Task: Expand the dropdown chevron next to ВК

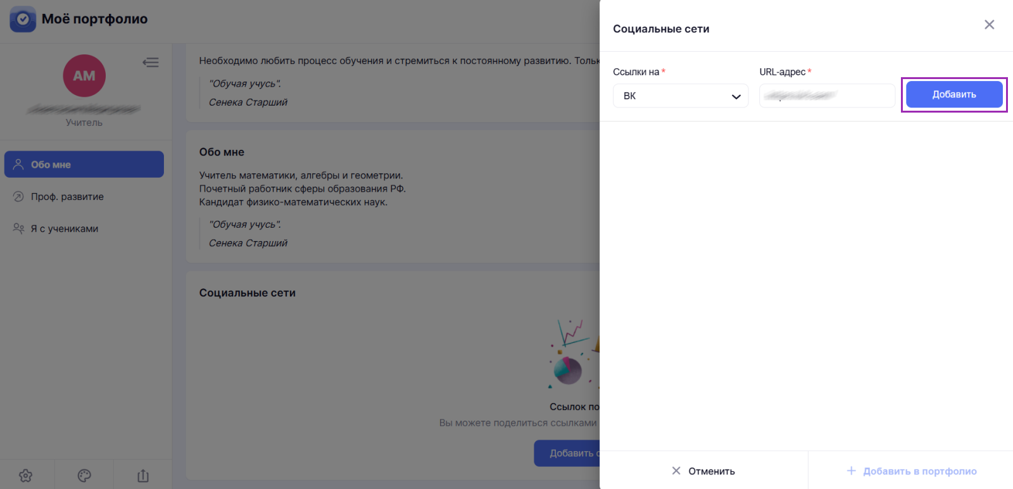Action: coord(736,97)
